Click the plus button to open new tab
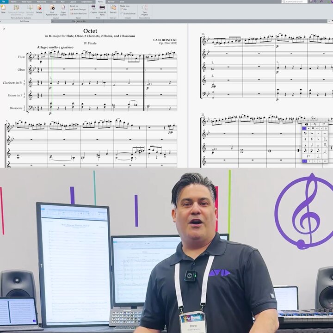The height and width of the screenshot is (333, 333). coord(329,21)
